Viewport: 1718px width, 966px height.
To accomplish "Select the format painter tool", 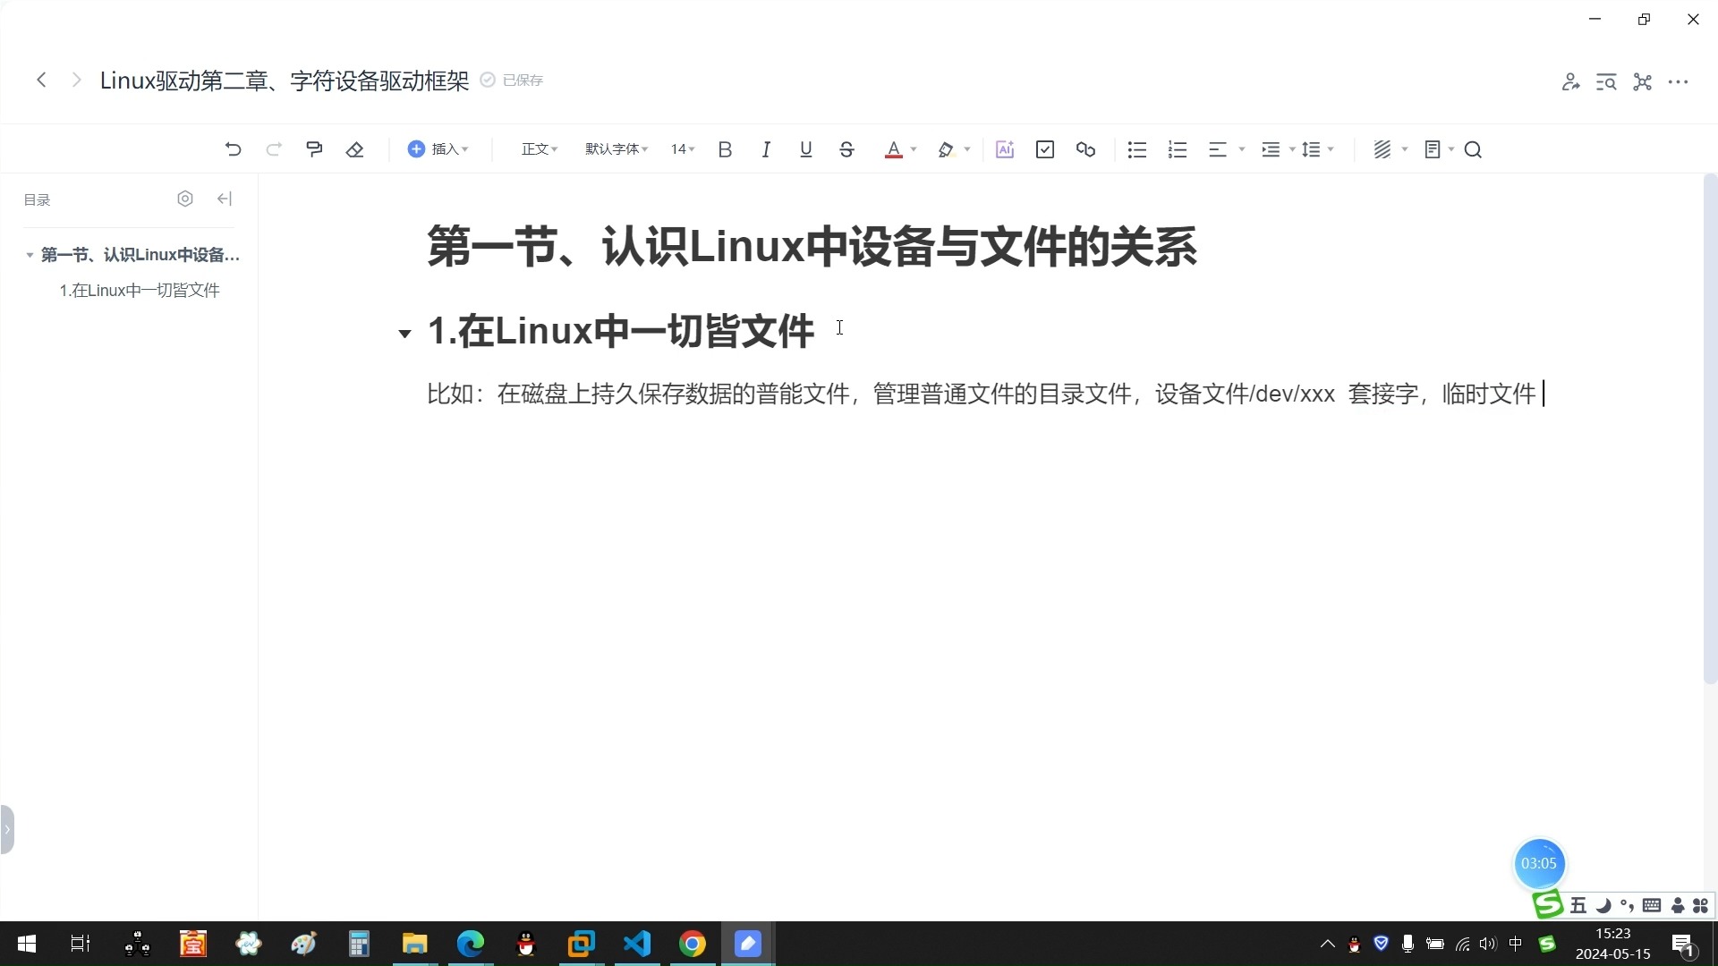I will [313, 148].
